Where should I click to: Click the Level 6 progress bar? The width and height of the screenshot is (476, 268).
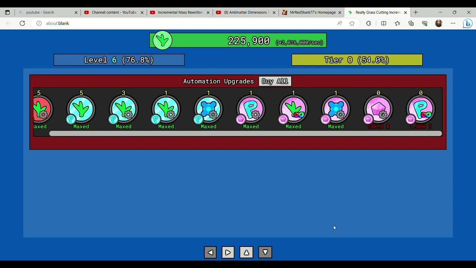coord(119,60)
